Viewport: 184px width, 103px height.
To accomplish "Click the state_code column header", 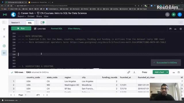I will 52,78.
